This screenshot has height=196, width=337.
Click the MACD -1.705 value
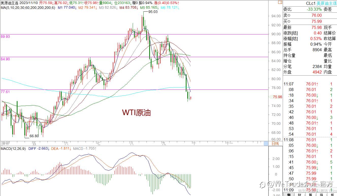[x=85, y=148]
